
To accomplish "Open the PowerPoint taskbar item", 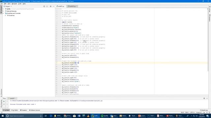I will coord(142,116).
